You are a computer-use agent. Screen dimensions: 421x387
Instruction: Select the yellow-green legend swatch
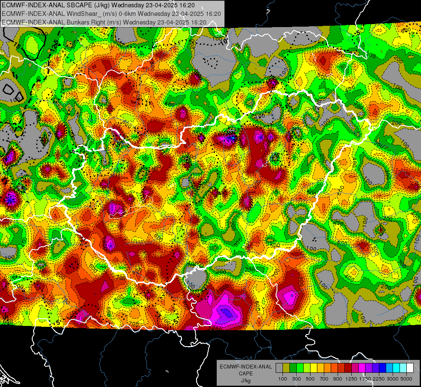click(x=307, y=368)
